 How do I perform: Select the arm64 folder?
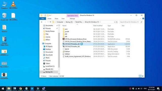[67, 32]
